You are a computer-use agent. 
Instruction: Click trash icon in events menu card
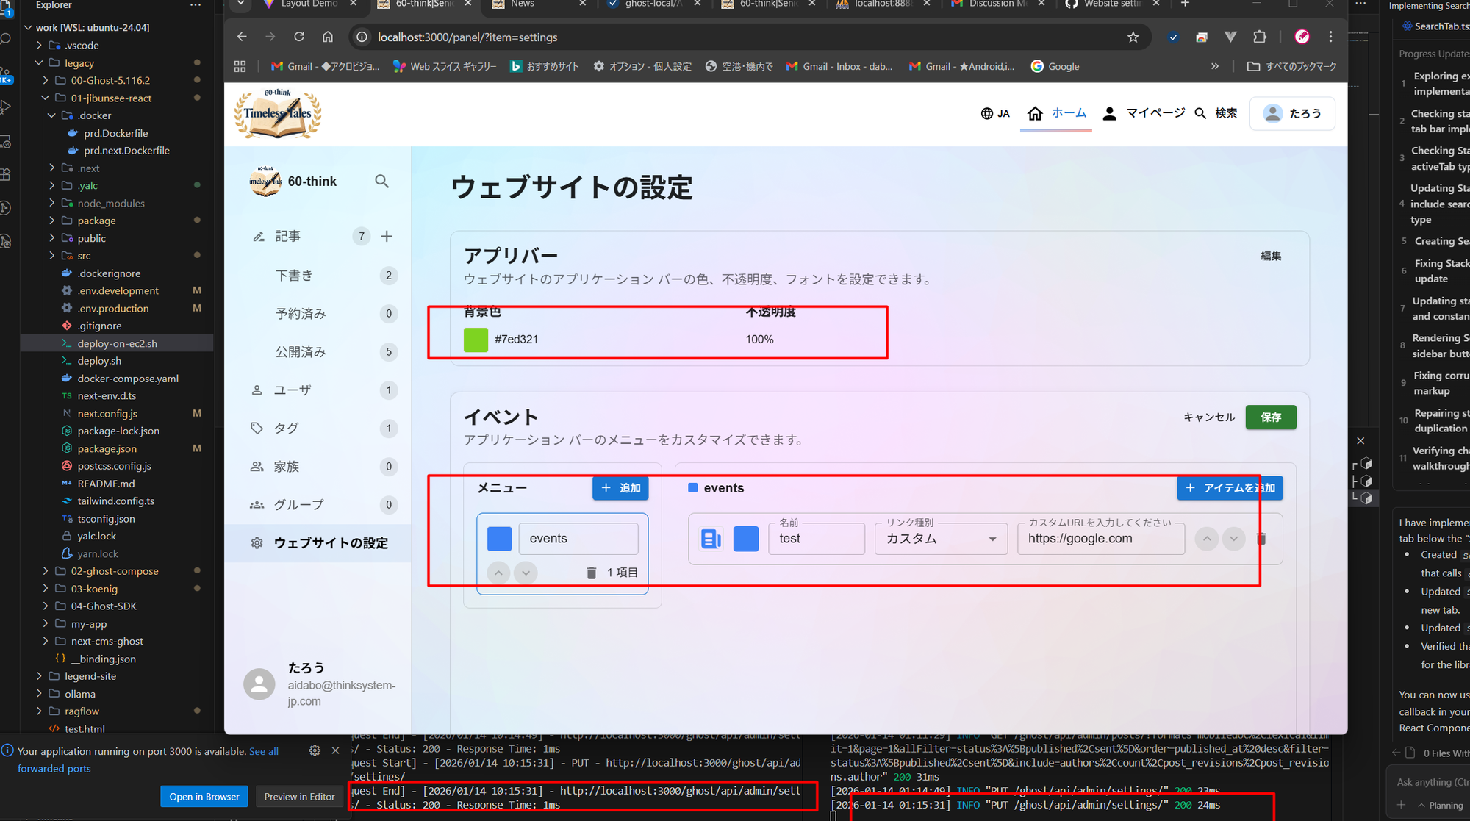pos(591,573)
